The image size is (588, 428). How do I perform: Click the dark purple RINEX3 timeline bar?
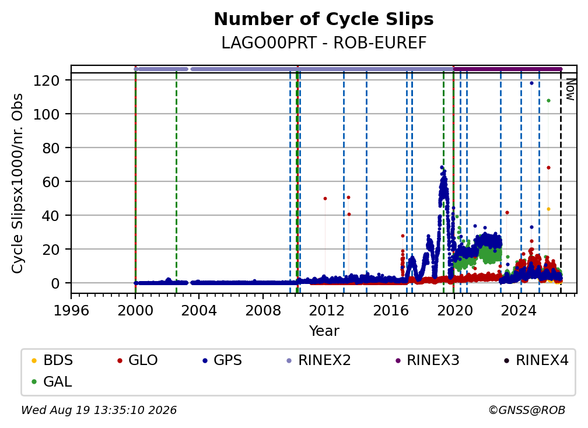[x=508, y=69]
